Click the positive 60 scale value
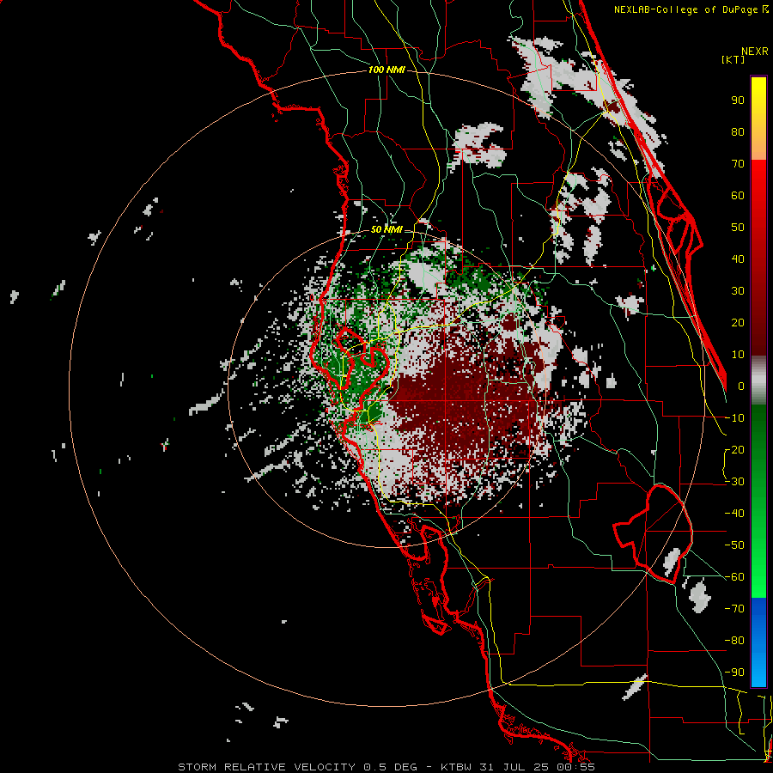 pyautogui.click(x=738, y=195)
